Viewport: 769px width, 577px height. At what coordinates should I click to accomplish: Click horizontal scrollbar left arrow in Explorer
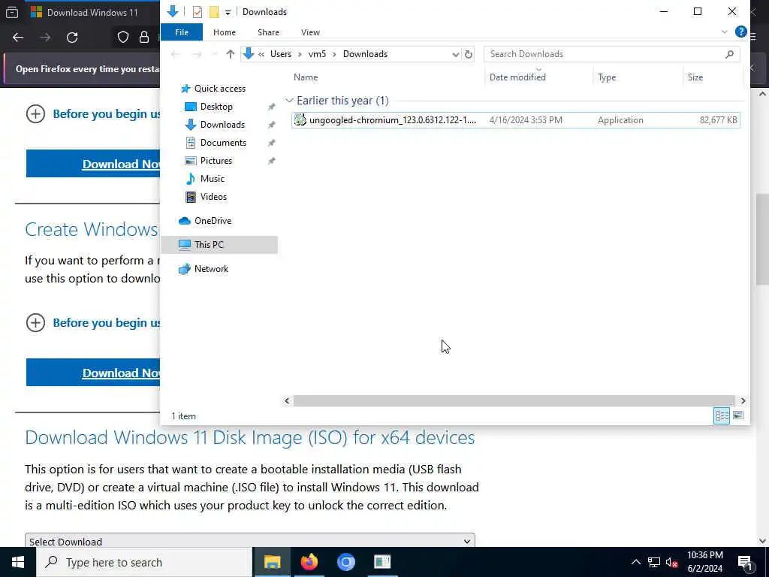click(287, 401)
